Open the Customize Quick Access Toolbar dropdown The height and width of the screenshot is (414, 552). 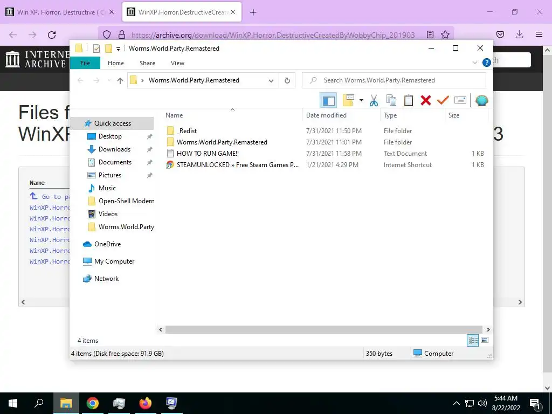coord(118,49)
